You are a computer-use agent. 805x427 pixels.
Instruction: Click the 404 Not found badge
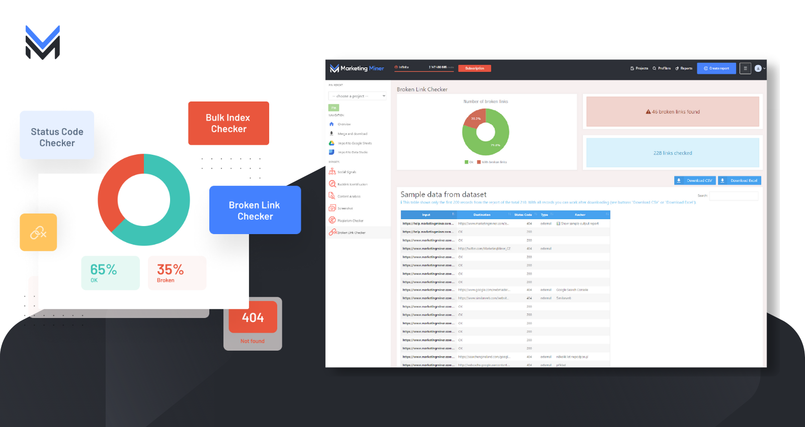pos(253,324)
